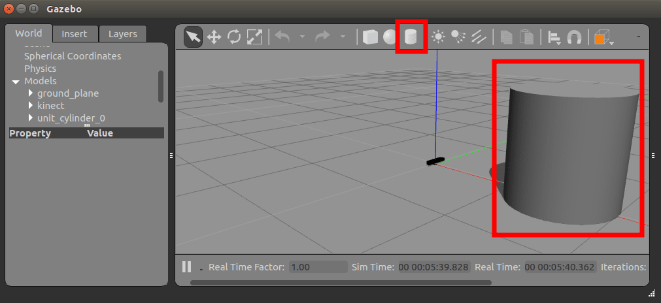The height and width of the screenshot is (303, 661).
Task: Switch to the Insert tab
Action: point(75,34)
